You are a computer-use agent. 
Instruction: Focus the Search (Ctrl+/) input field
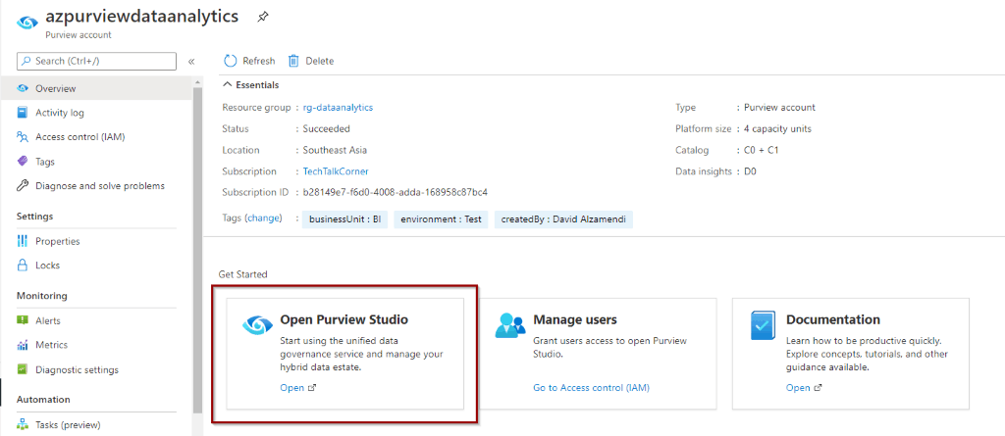(96, 61)
